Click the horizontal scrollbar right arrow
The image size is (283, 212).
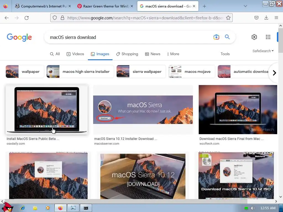pyautogui.click(x=276, y=201)
